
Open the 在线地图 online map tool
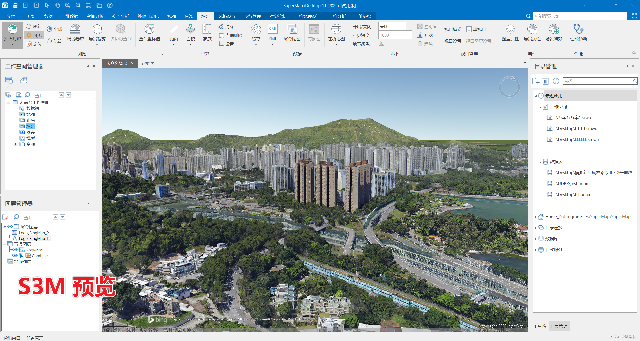tap(336, 35)
